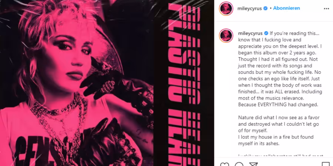
Task: Like the post with the heart icon
Action: click(225, 164)
